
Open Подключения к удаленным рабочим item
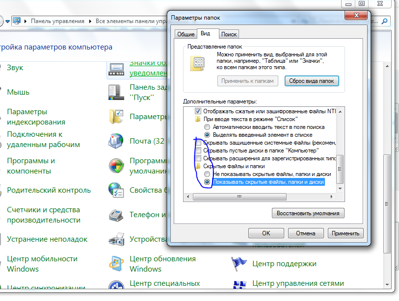click(43, 139)
